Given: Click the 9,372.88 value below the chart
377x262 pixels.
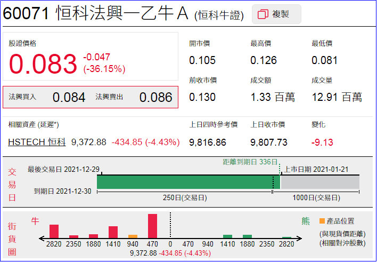Looking at the screenshot, I should 143,253.
